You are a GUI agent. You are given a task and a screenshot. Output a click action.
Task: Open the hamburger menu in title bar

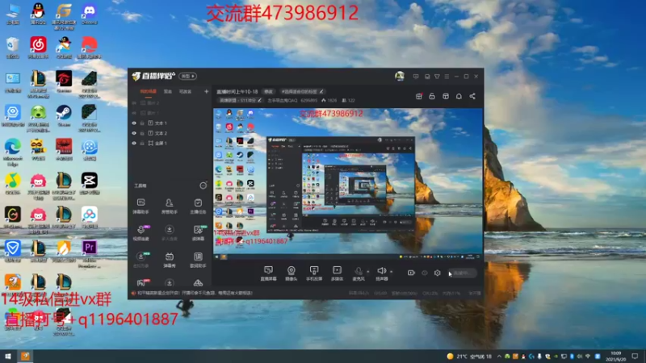click(447, 77)
